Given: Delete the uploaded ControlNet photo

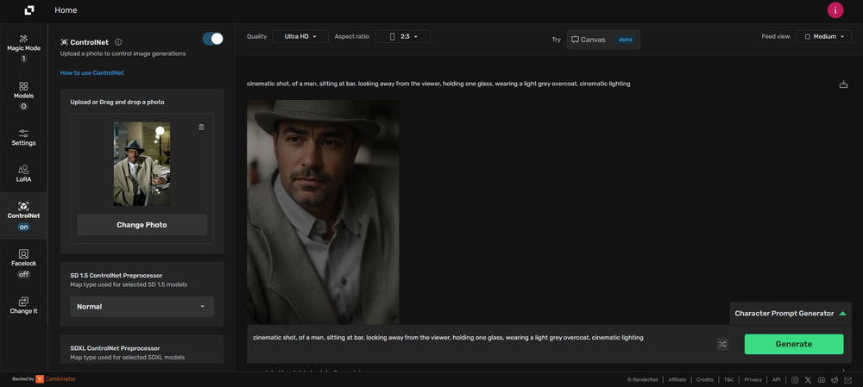Looking at the screenshot, I should (201, 127).
